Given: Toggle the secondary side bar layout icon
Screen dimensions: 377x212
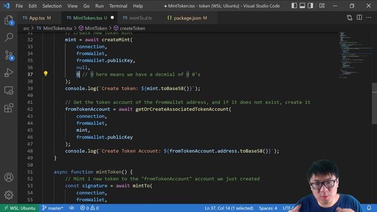Looking at the screenshot, I should pyautogui.click(x=310, y=5).
